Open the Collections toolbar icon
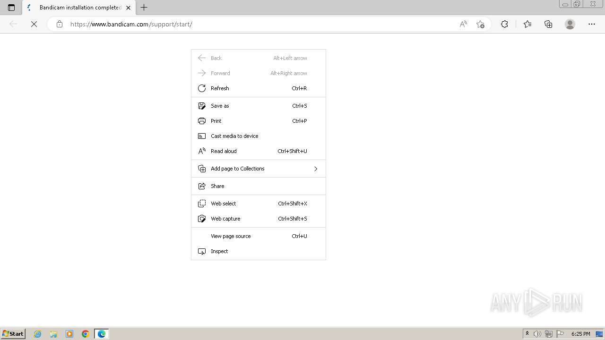 (x=548, y=24)
